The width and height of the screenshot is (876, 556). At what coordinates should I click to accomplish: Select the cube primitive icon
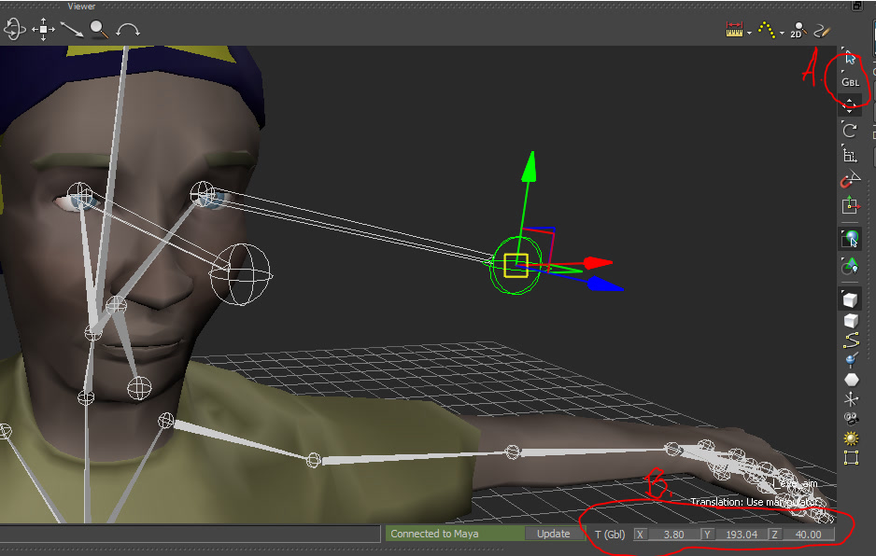click(850, 299)
